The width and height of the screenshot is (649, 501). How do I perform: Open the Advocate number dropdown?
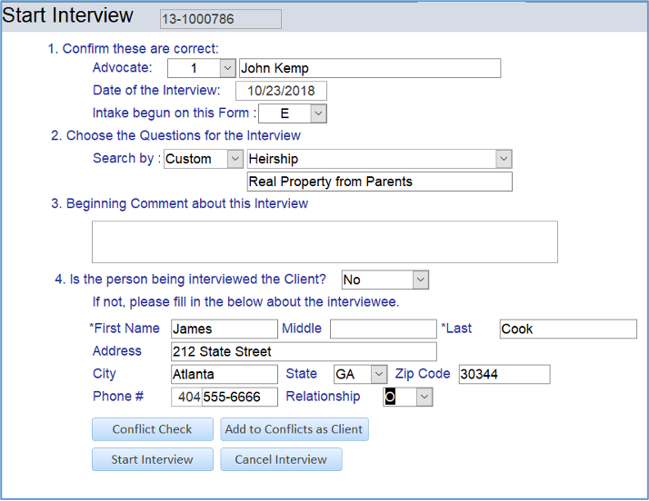tap(227, 68)
